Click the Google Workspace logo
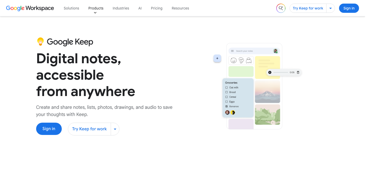Screen dimensions: 369x169 pos(30,8)
